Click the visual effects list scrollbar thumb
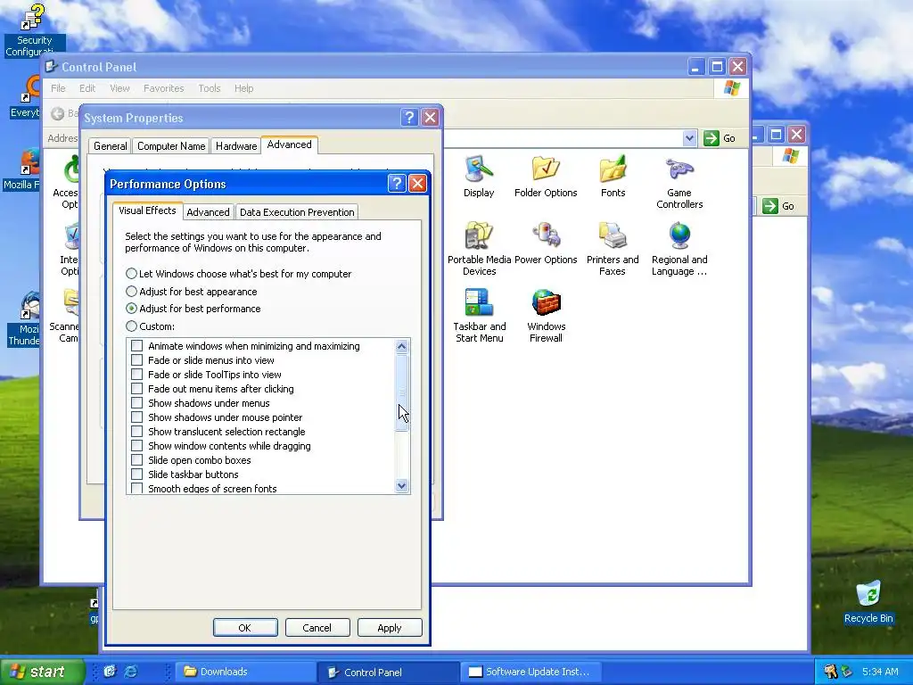 coord(402,392)
